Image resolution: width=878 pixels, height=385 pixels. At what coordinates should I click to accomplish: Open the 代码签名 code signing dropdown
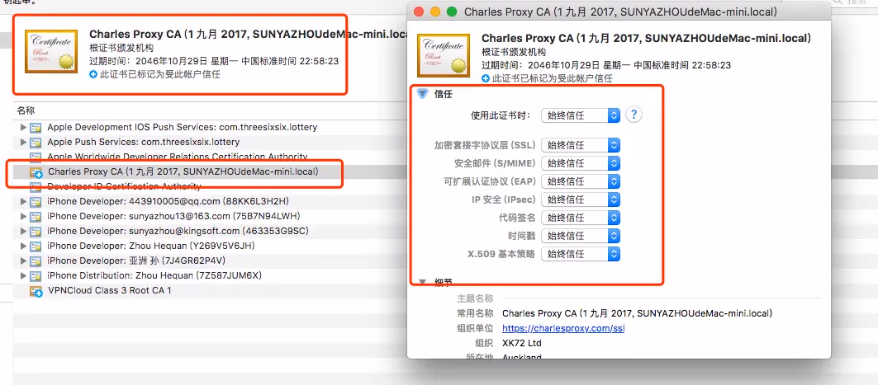coord(580,218)
